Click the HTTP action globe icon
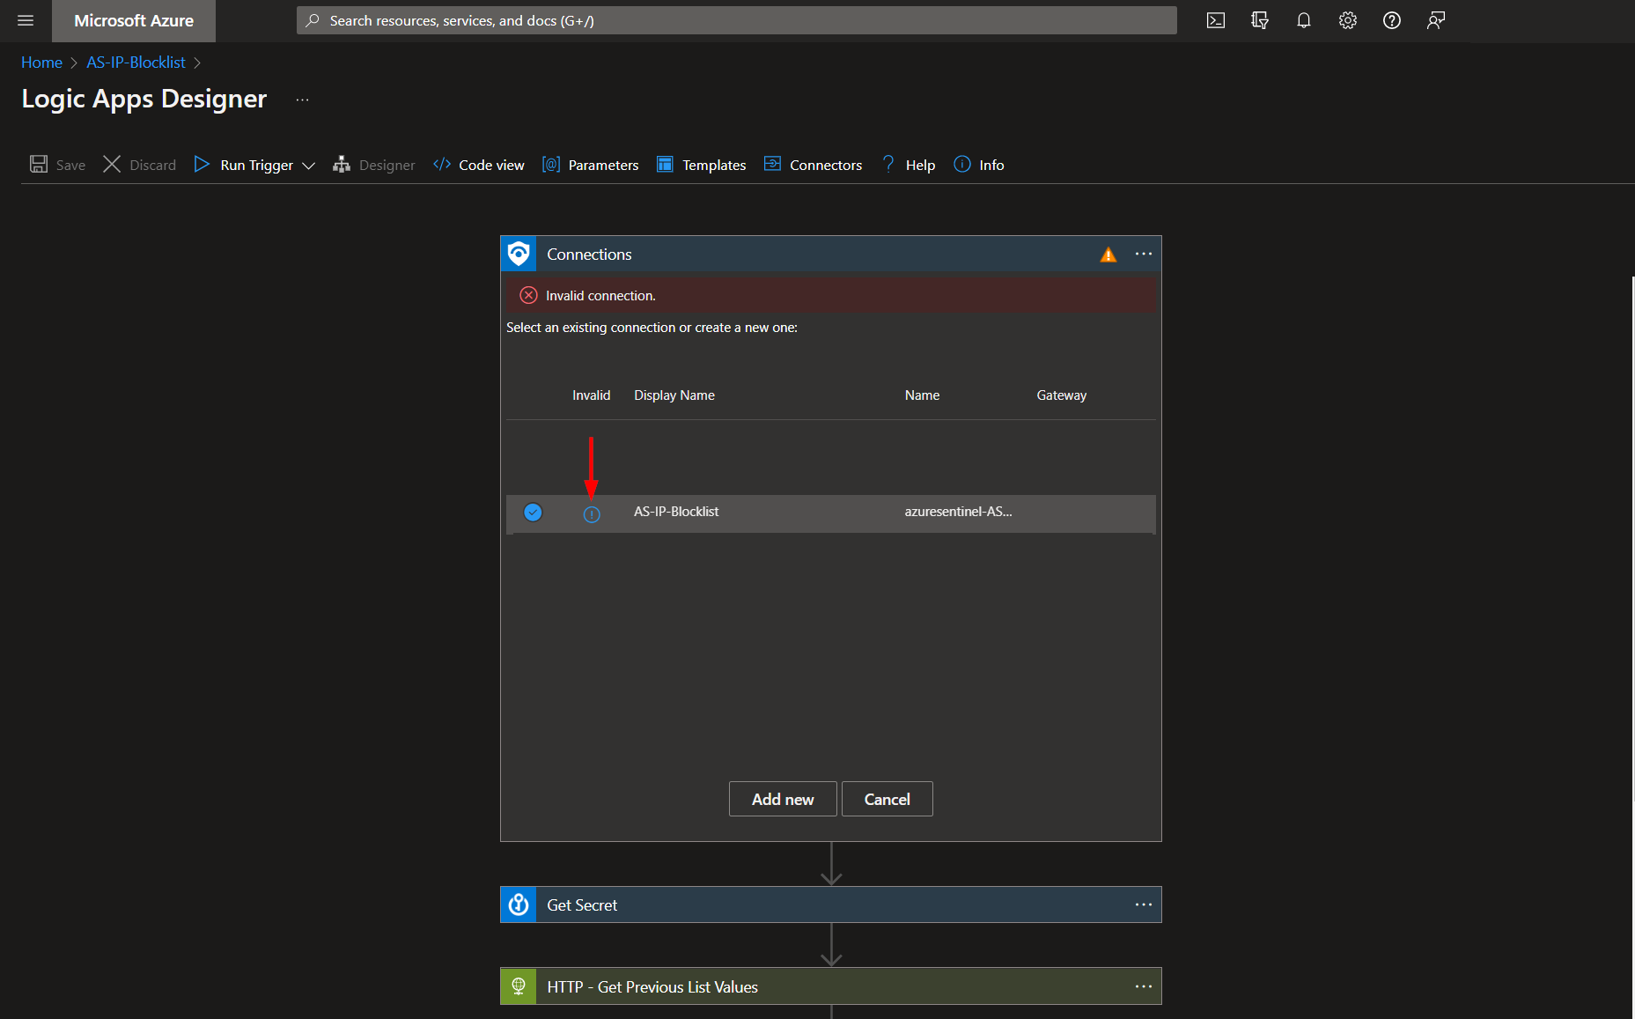The width and height of the screenshot is (1635, 1019). click(x=519, y=986)
